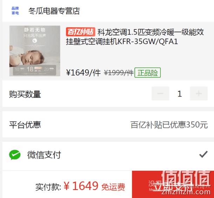Open the sleeping baby product thumbnail
The height and width of the screenshot is (198, 214).
tap(35, 51)
